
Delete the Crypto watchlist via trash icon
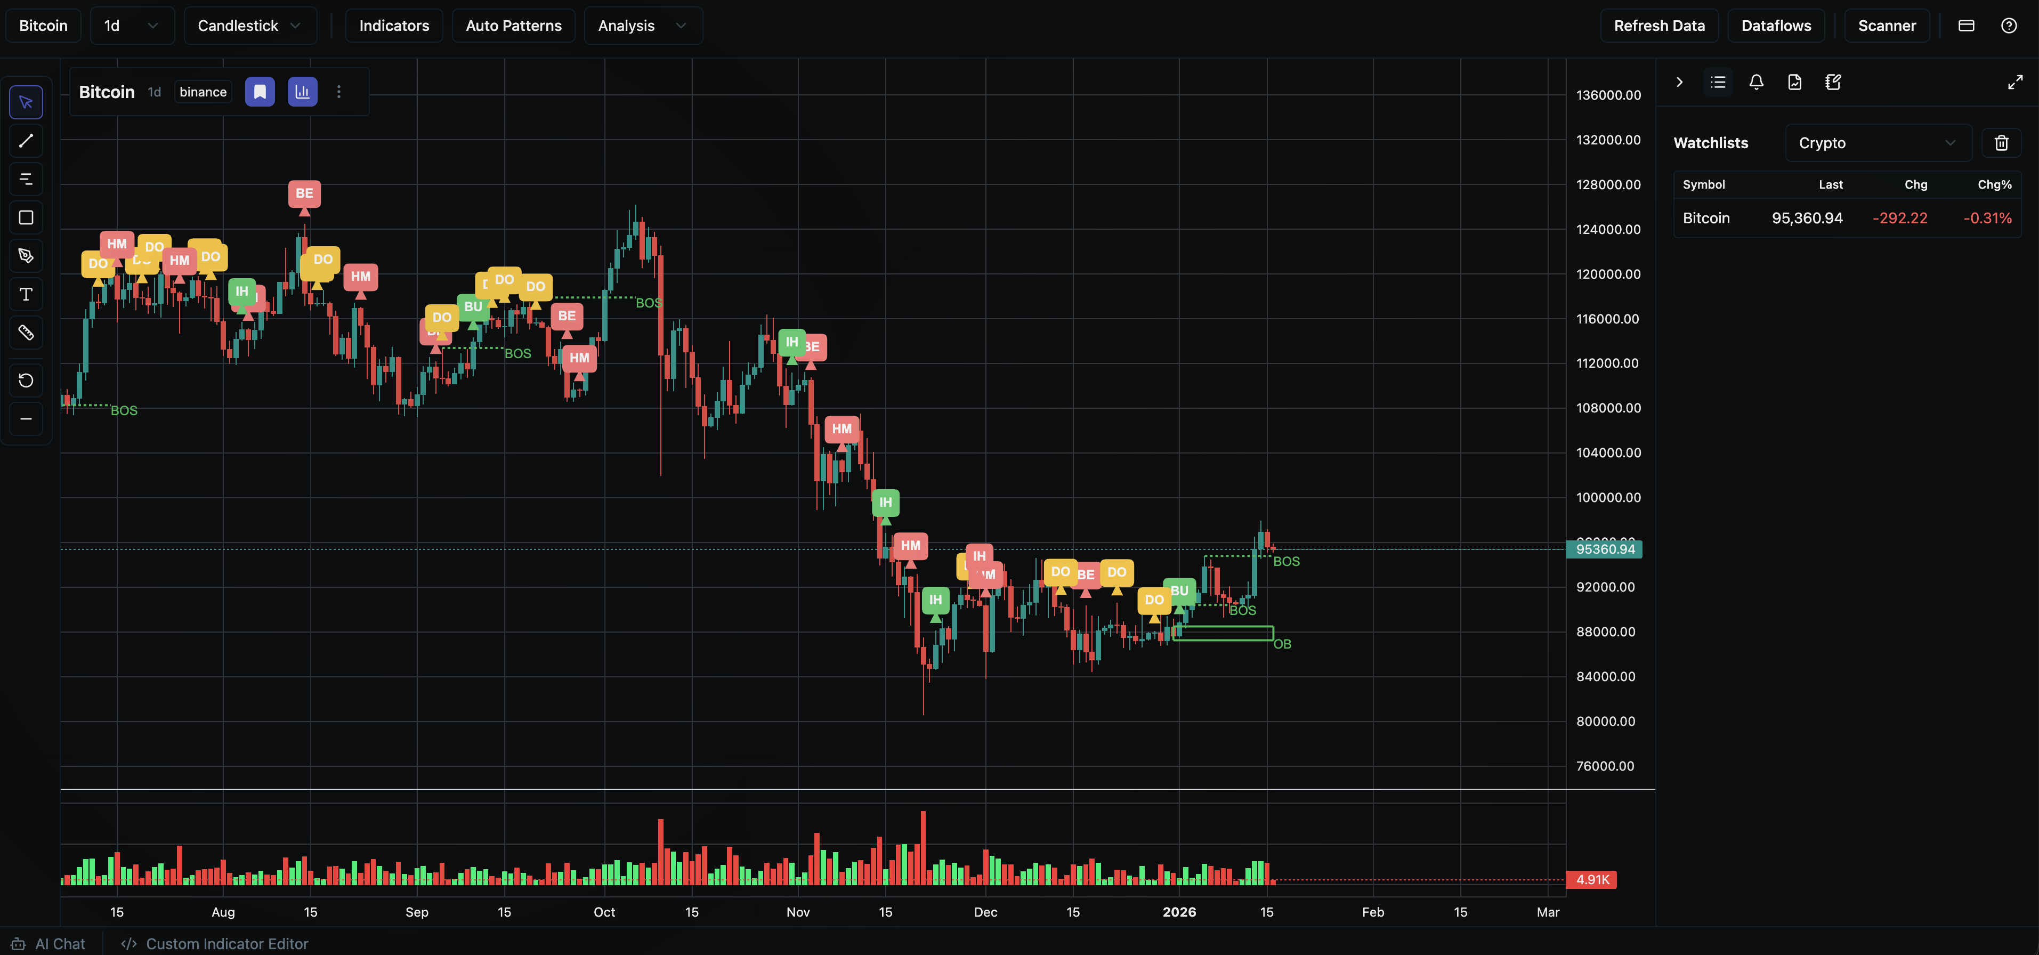pyautogui.click(x=2002, y=142)
